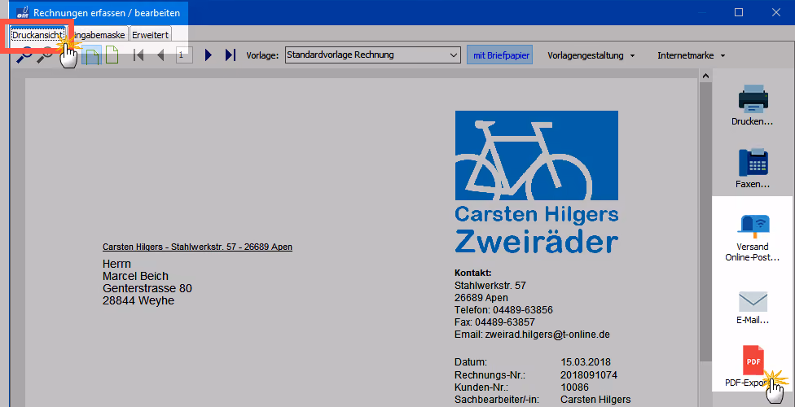Image resolution: width=795 pixels, height=407 pixels.
Task: Select the highlighted page view icon
Action: [92, 55]
